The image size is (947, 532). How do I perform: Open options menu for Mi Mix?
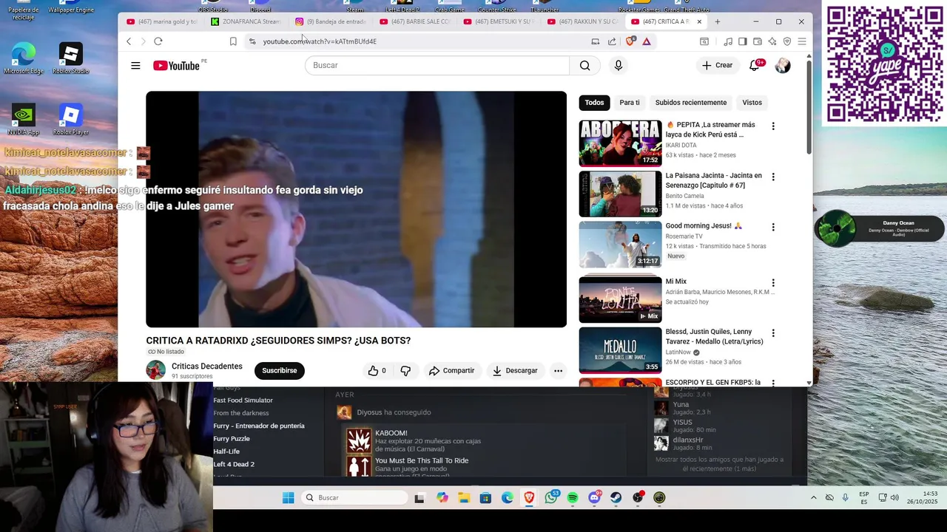[773, 283]
